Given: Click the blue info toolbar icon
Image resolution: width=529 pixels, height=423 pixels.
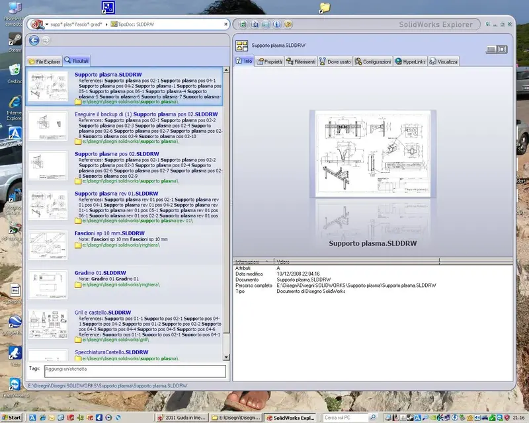Looking at the screenshot, I should [x=276, y=24].
